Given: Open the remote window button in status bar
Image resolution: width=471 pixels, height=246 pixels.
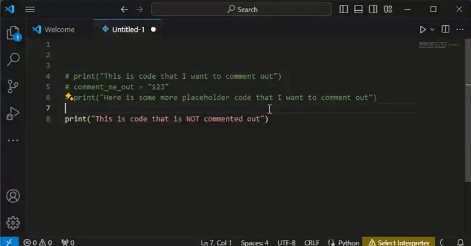Looking at the screenshot, I should coord(9,242).
